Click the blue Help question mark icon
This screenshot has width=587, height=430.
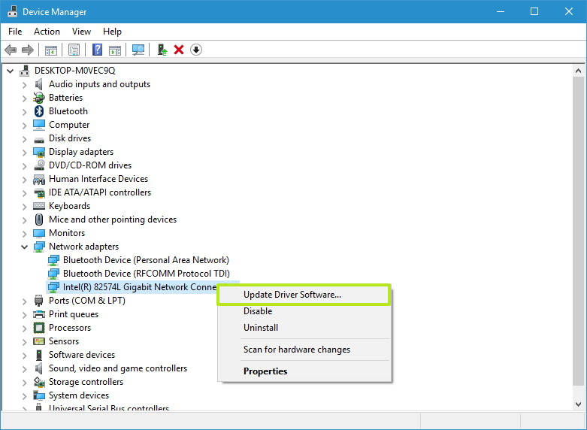pos(97,50)
